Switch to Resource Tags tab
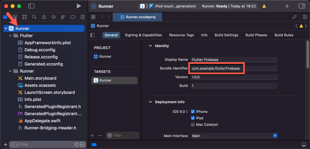The image size is (310, 149). (x=181, y=35)
